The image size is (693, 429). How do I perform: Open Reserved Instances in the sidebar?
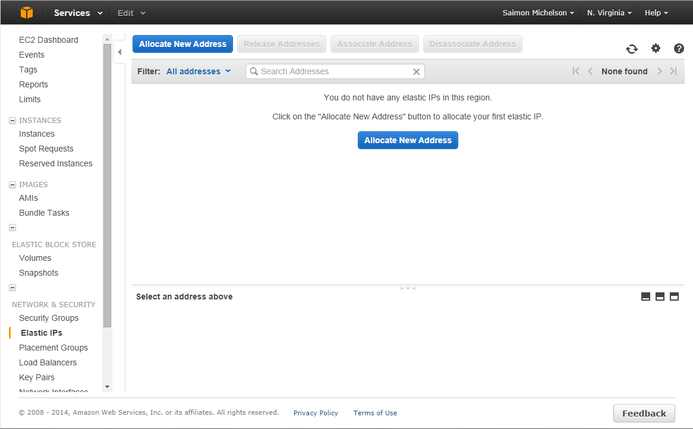tap(56, 163)
